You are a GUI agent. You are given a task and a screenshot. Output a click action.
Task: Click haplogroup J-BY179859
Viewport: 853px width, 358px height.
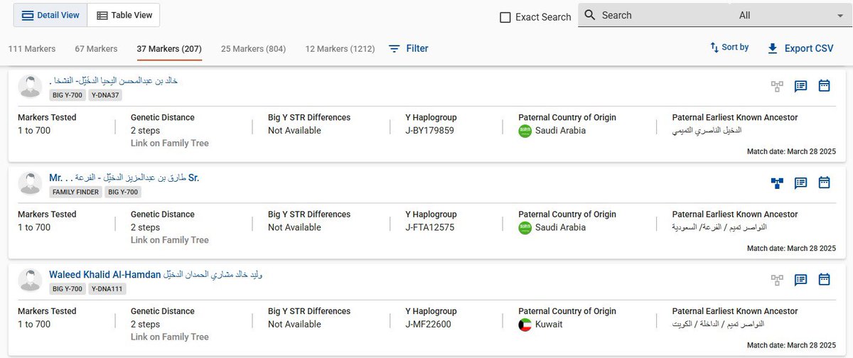click(430, 131)
